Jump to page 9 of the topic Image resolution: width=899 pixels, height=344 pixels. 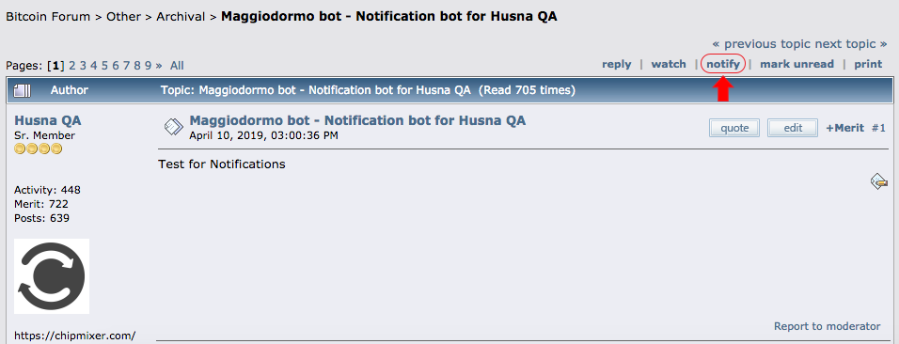pyautogui.click(x=148, y=66)
